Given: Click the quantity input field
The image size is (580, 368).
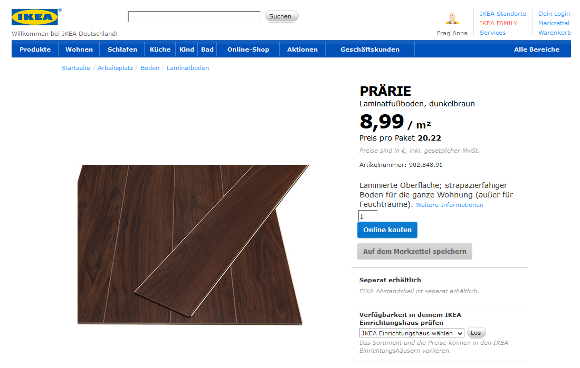Looking at the screenshot, I should (368, 217).
